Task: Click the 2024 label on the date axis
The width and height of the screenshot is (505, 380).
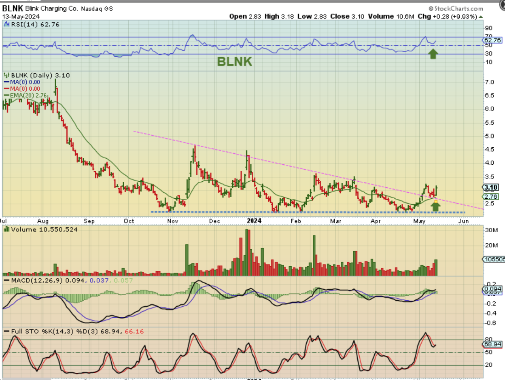Action: tap(254, 221)
